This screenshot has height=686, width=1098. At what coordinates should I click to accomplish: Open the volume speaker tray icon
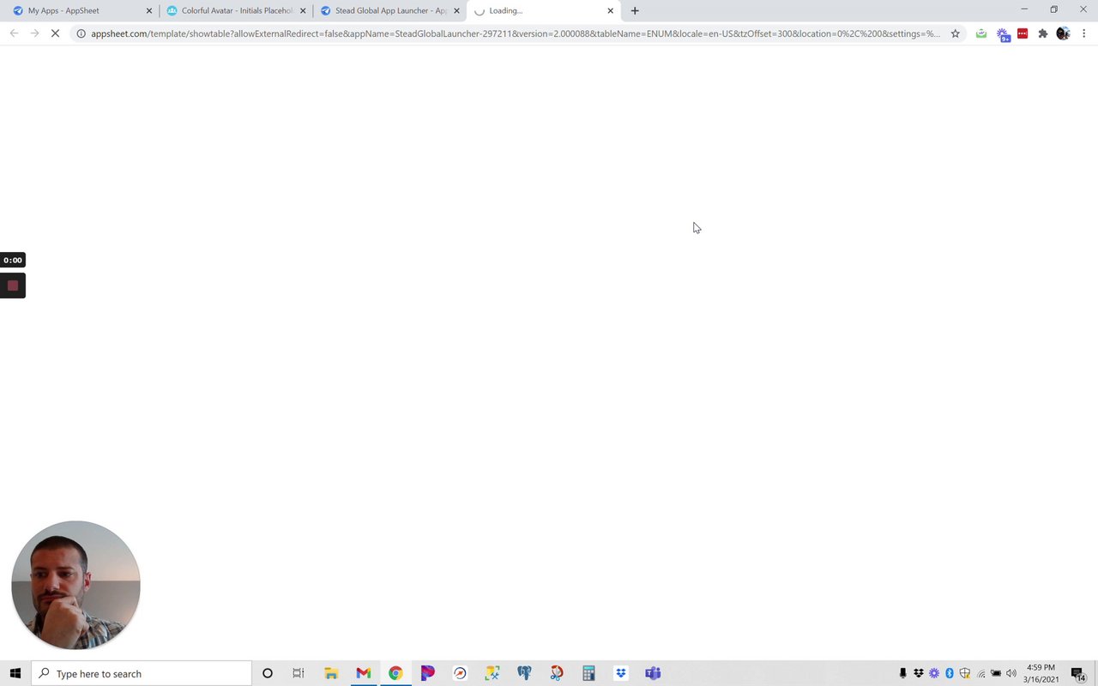(x=1011, y=673)
